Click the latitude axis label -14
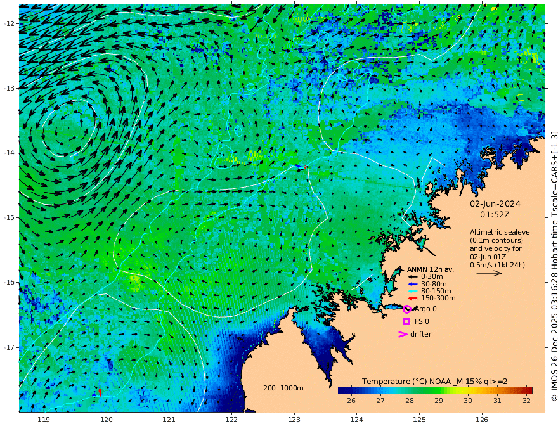The height and width of the screenshot is (431, 558). point(10,153)
